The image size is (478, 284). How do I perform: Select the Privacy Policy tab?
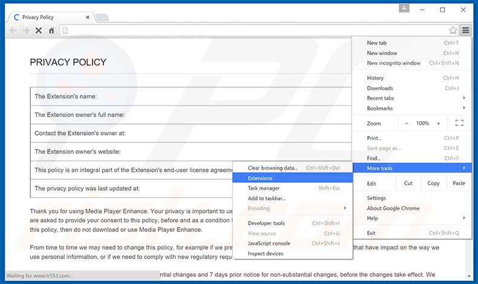[x=51, y=17]
